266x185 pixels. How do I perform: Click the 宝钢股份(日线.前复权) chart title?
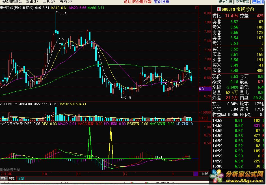tap(17, 8)
